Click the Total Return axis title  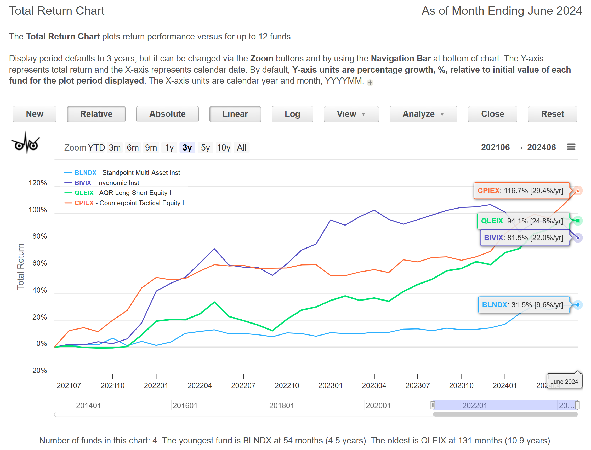coord(20,267)
